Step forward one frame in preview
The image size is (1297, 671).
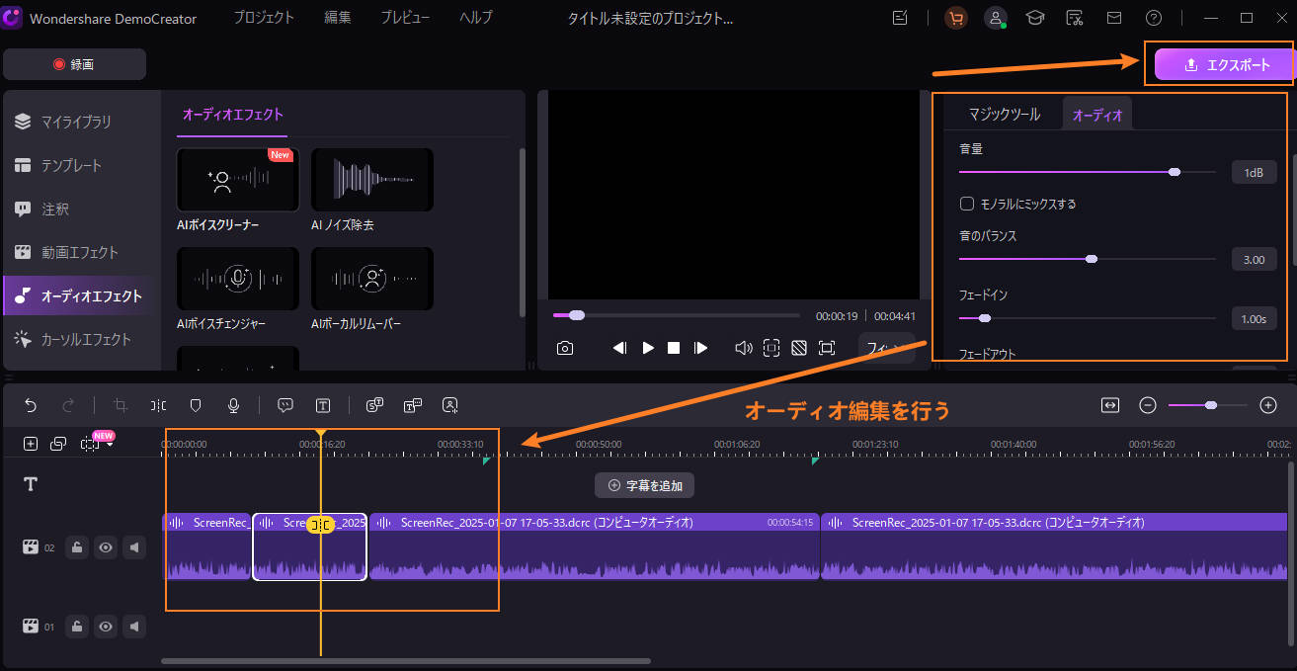coord(700,348)
